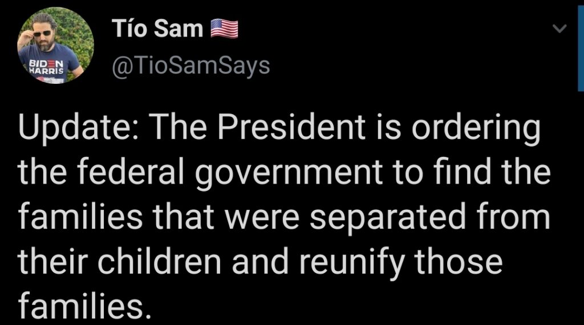Click the American flag emoji beside Tío Sam
Viewport: 584px width, 325px height.
(224, 29)
